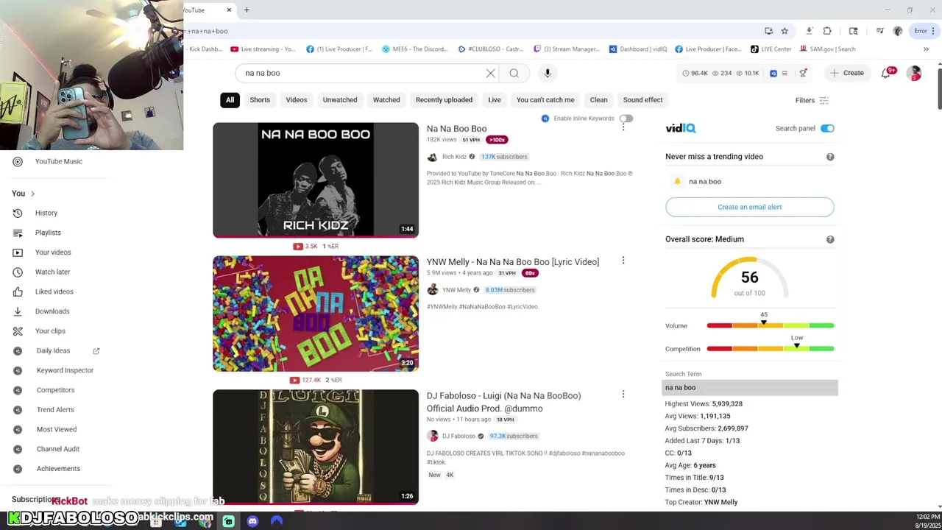The height and width of the screenshot is (530, 942).
Task: Click help icon next to Overall score
Action: click(830, 239)
